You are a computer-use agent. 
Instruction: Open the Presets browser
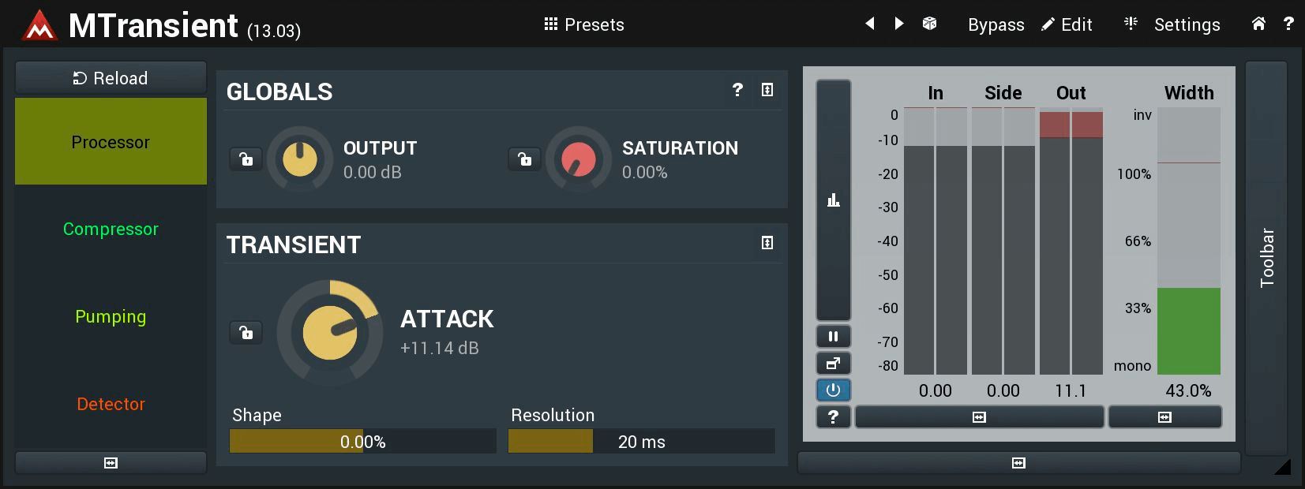[x=584, y=24]
